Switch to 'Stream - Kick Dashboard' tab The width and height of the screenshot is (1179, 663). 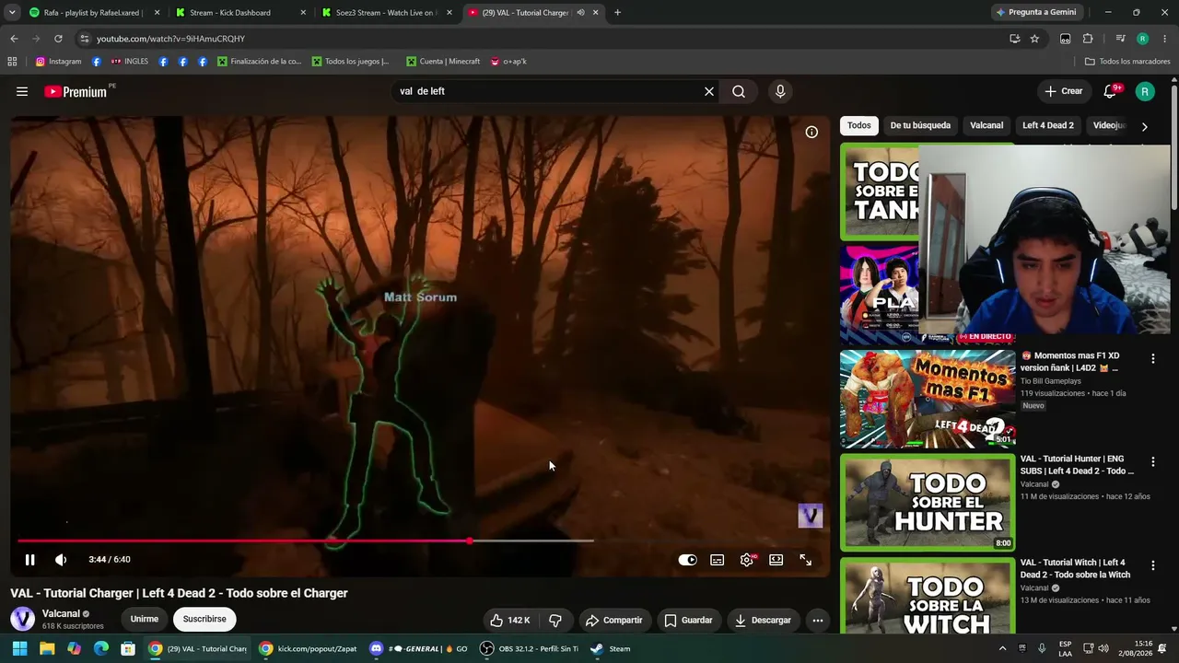click(x=241, y=13)
